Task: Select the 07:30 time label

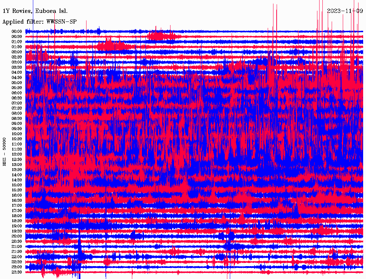Action: [17, 108]
